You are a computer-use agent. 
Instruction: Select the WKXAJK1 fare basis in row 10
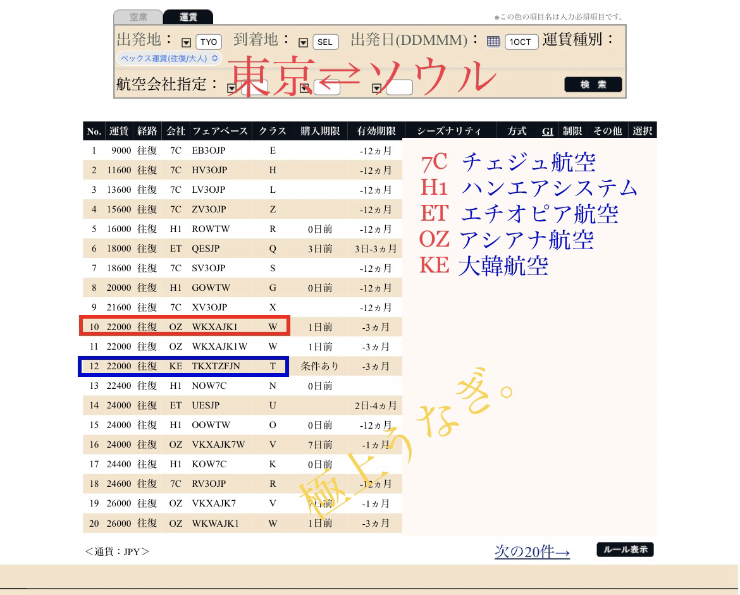click(215, 327)
